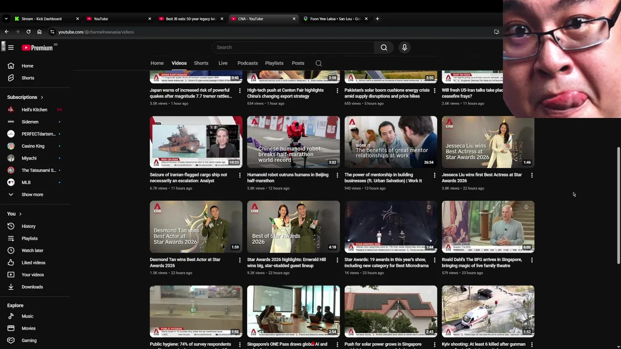Switch to channel Podcasts tab
621x349 pixels.
[x=247, y=63]
